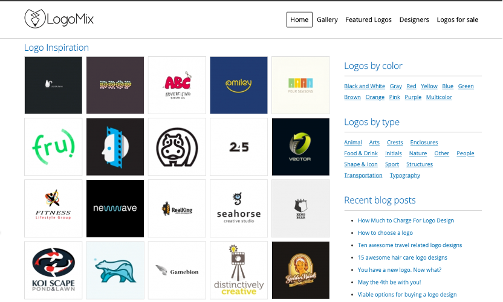
Task: Browse Structures type logos
Action: click(x=420, y=164)
